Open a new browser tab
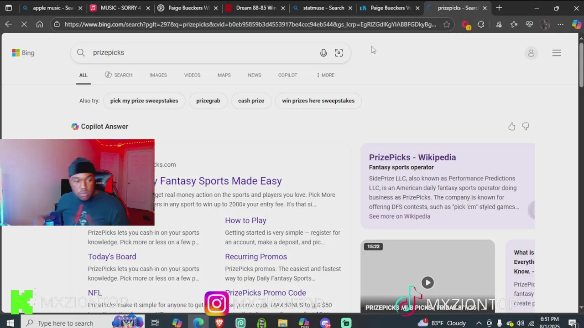 499,8
